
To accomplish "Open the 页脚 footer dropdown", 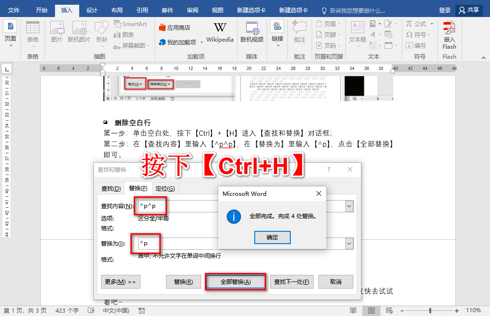I will tap(328, 35).
